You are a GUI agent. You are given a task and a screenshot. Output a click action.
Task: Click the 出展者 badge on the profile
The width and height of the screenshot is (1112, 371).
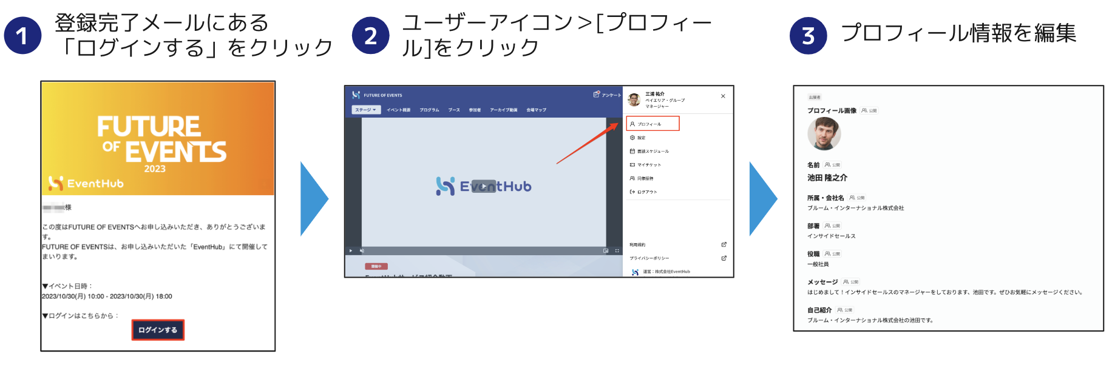point(815,98)
